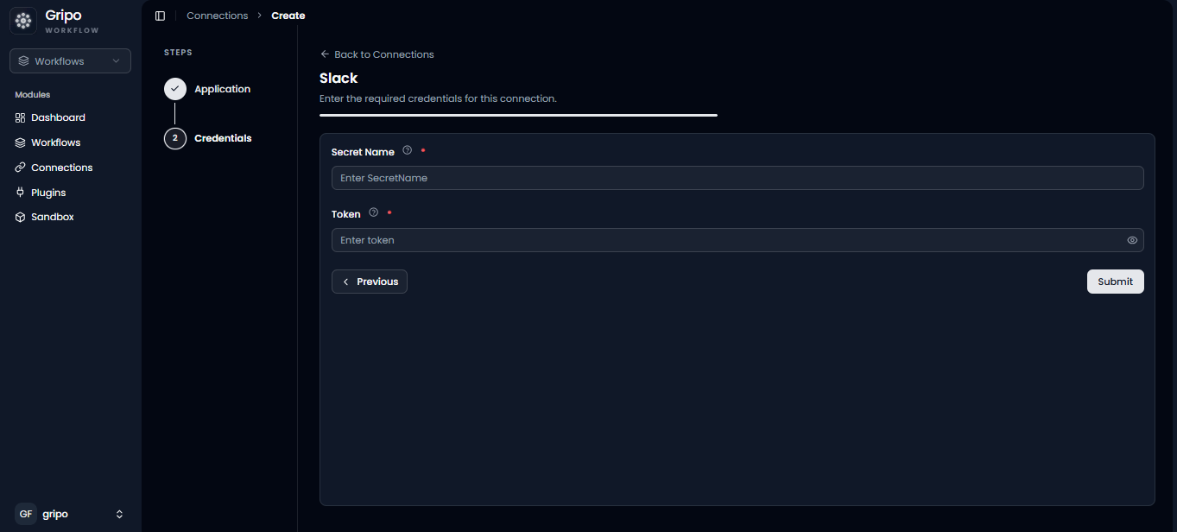Click the Token help question icon
Viewport: 1177px width, 532px height.
coord(374,212)
